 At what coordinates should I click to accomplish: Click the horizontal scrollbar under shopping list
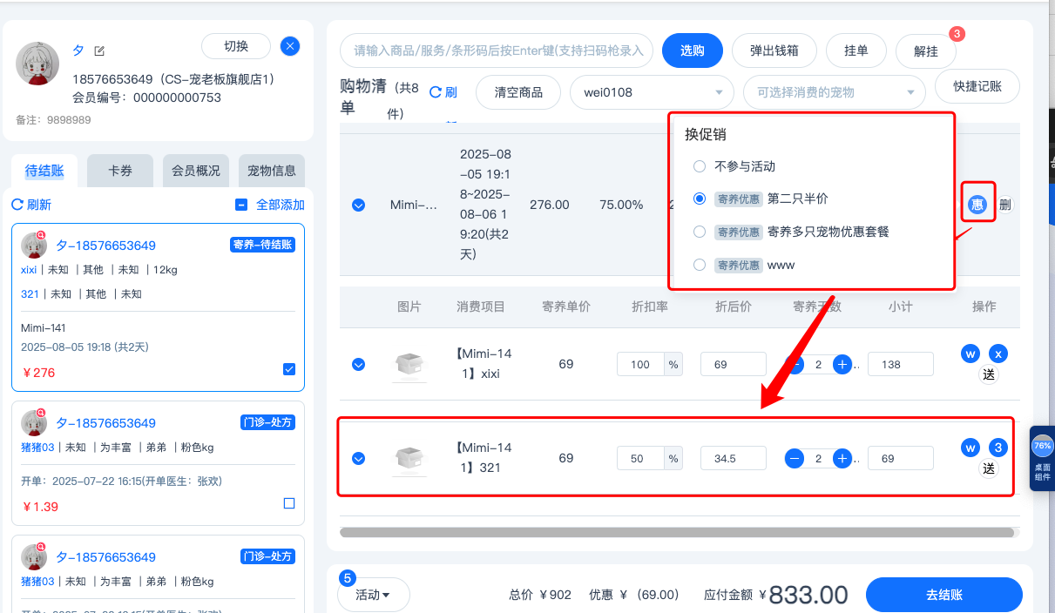(x=677, y=532)
